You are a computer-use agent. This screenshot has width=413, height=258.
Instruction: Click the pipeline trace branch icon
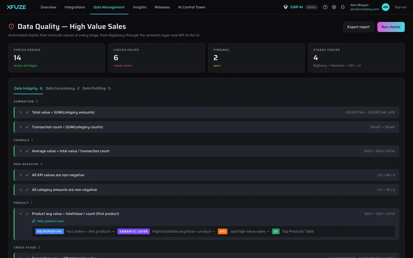34,221
